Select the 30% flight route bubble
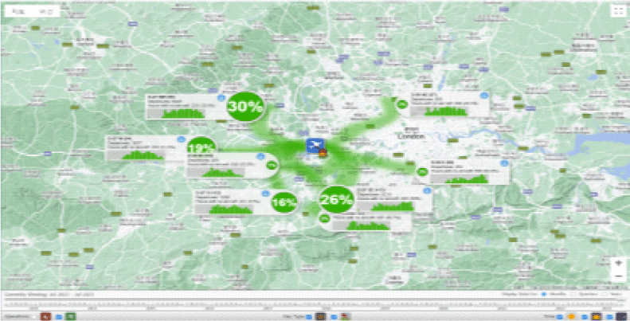Screen dimensions: 630x321 (x=245, y=107)
